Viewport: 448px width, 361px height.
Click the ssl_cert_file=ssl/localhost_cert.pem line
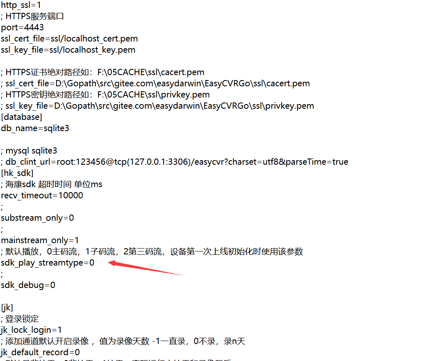pos(69,39)
